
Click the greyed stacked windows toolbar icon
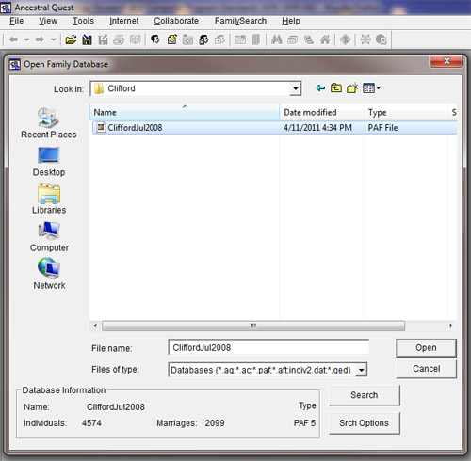[x=293, y=40]
